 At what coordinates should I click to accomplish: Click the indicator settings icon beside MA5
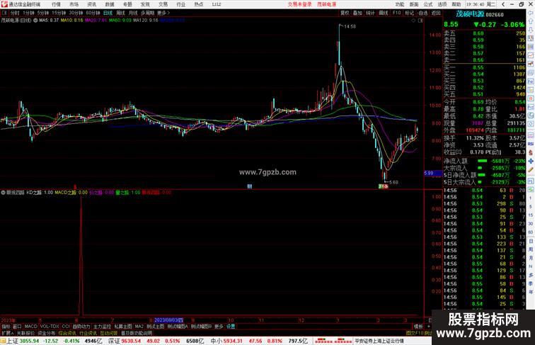pos(35,21)
